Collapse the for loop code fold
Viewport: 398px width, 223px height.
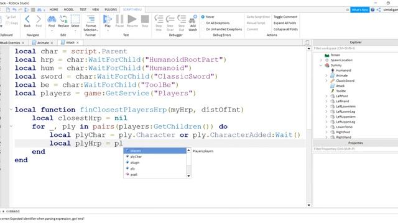pos(11,126)
